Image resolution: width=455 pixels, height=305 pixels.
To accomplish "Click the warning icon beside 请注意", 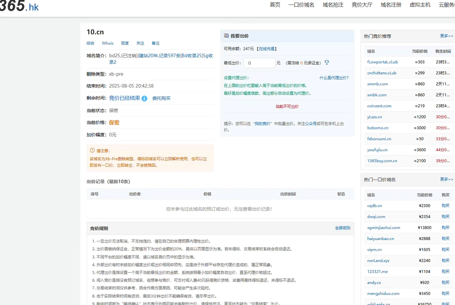I will 92,150.
